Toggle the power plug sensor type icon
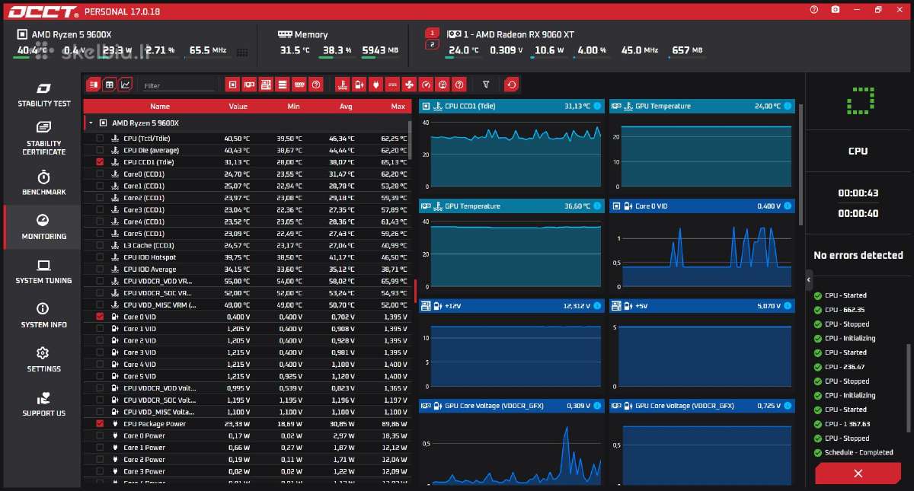The image size is (914, 491). pyautogui.click(x=376, y=84)
